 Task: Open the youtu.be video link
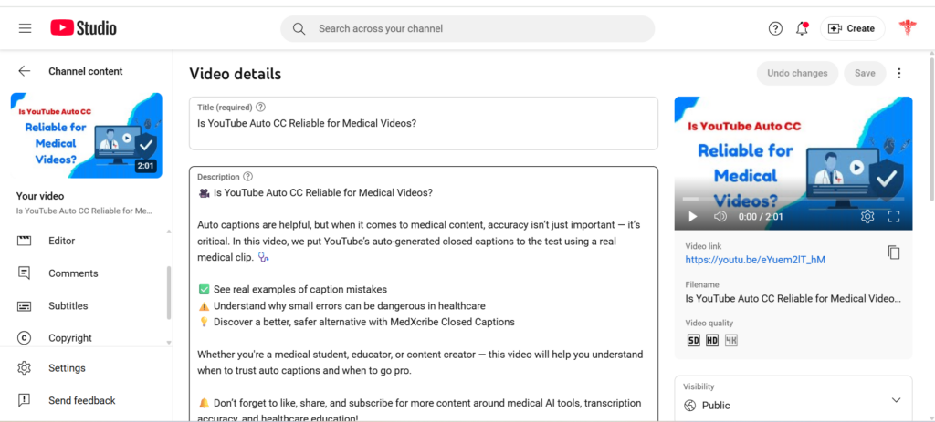click(x=755, y=260)
